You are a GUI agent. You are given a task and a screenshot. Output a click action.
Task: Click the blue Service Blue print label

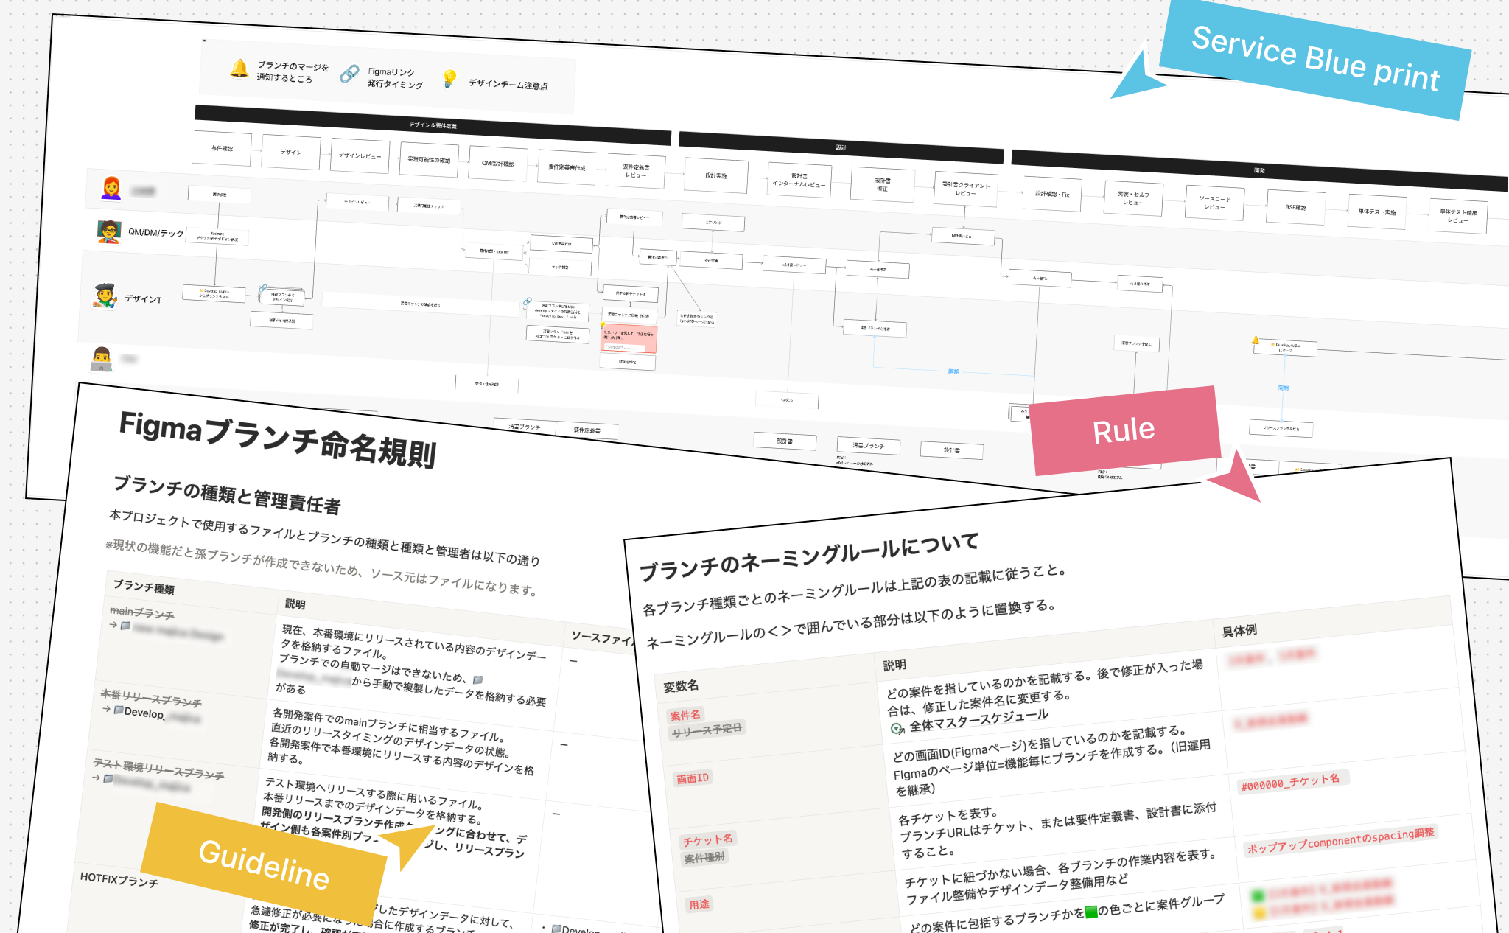(x=1316, y=59)
